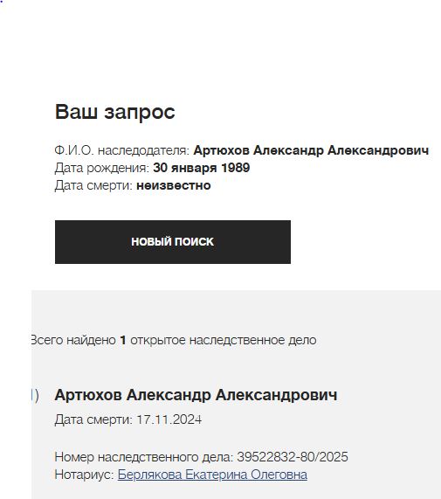Click the Ваш запрос heading
The width and height of the screenshot is (441, 499).
point(114,112)
